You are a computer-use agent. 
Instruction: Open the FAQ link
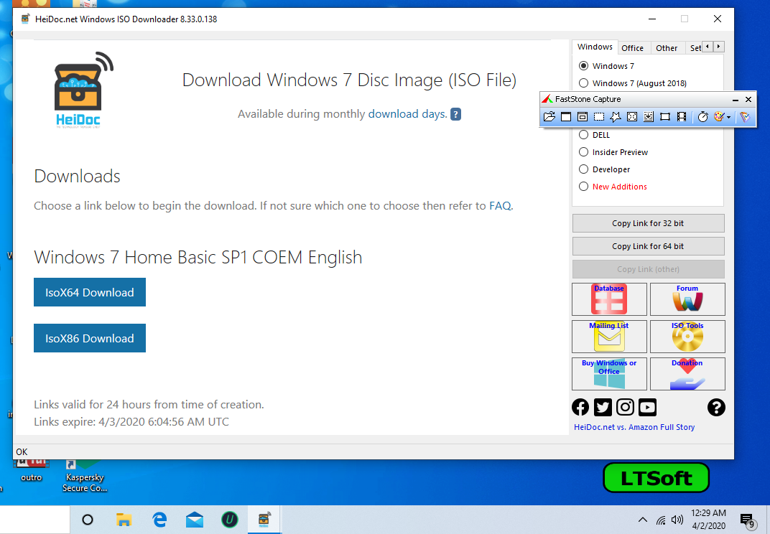tap(500, 206)
